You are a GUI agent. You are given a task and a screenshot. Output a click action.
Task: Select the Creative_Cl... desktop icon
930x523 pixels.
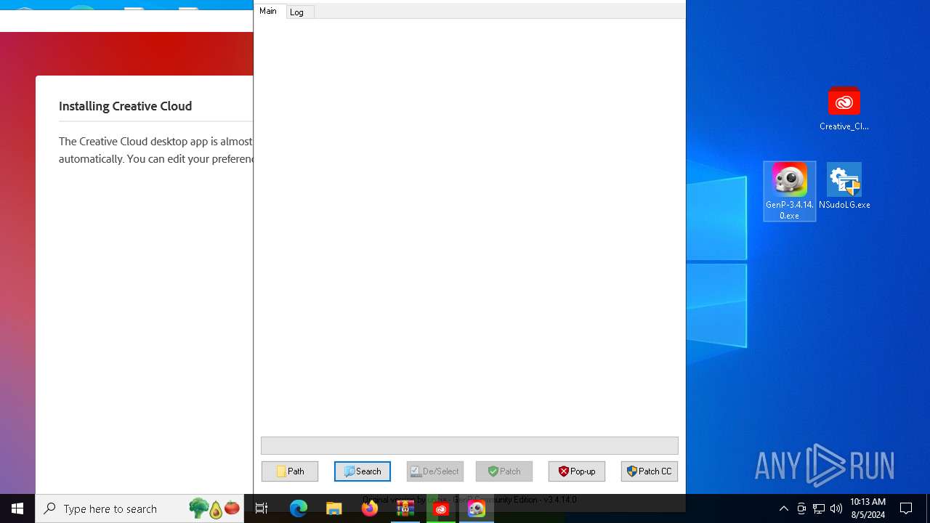pos(844,109)
